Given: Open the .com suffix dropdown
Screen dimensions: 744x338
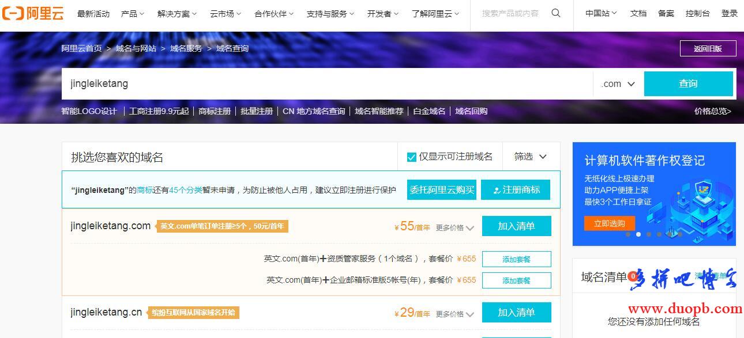Looking at the screenshot, I should click(618, 83).
